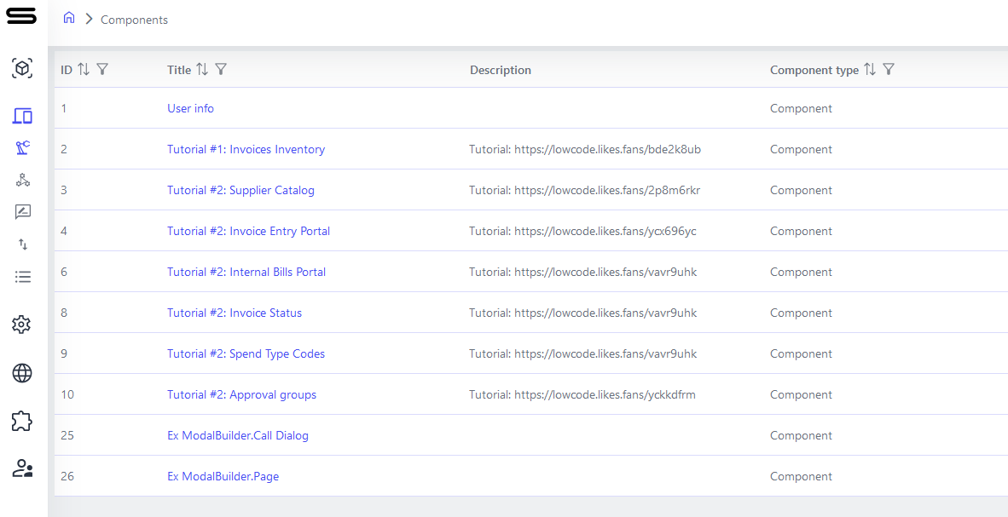Click the S logo at top left
The image size is (1008, 517).
click(21, 15)
